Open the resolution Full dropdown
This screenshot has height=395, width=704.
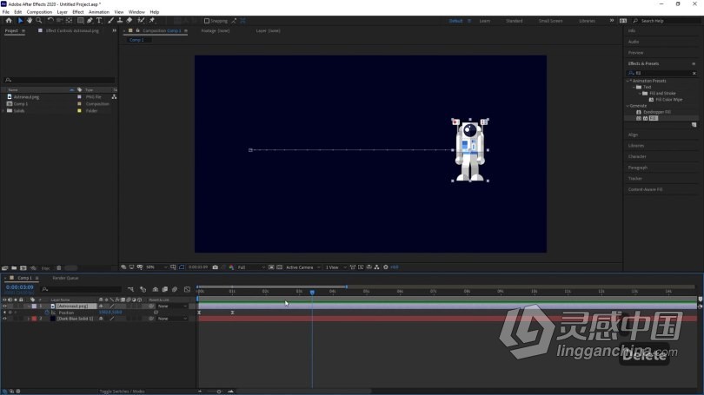[x=251, y=267]
